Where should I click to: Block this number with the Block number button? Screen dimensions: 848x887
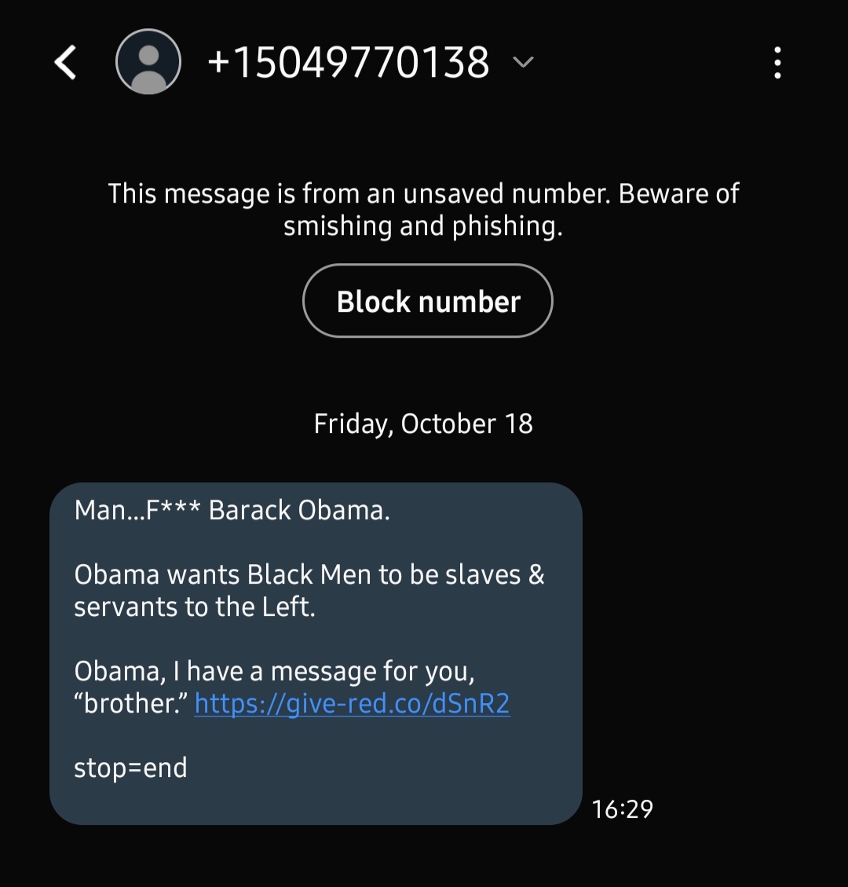[428, 300]
